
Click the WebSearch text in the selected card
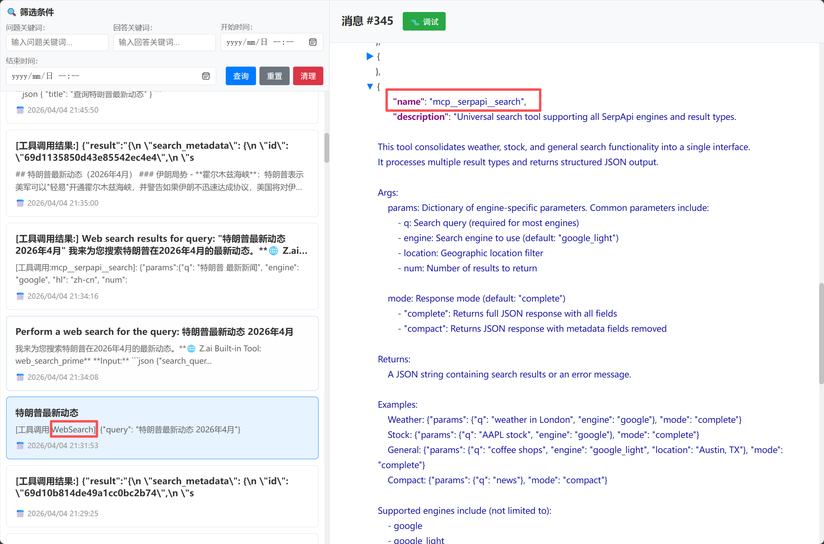pyautogui.click(x=73, y=430)
